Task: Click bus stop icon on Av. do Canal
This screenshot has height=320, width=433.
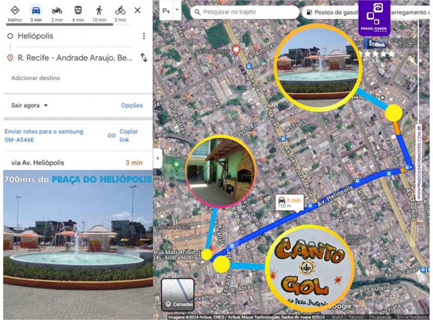Action: click(423, 270)
